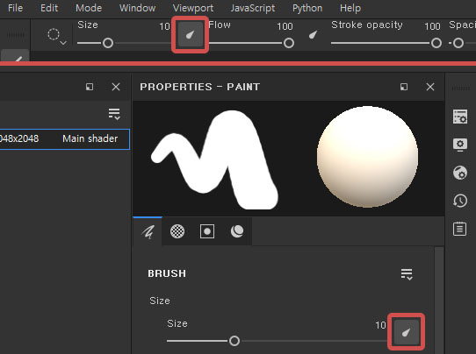Toggle pen pressure for Size in Brush properties

tap(406, 332)
